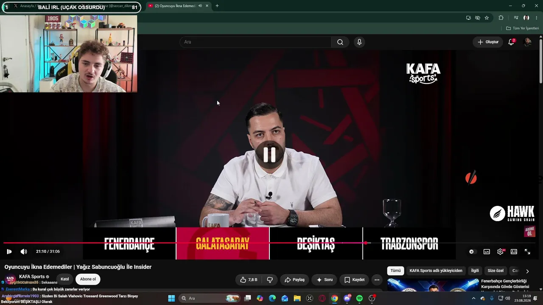Share the video via Paylaş button

click(x=294, y=280)
